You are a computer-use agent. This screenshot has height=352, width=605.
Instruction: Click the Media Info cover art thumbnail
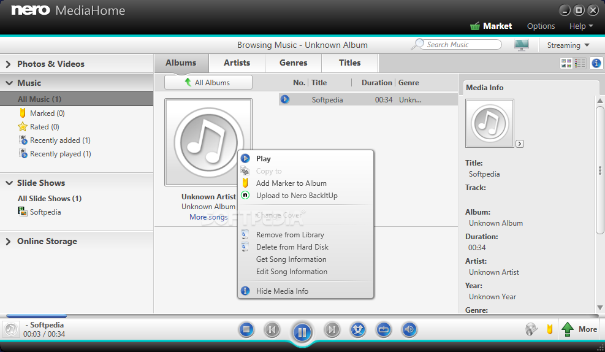[x=490, y=123]
